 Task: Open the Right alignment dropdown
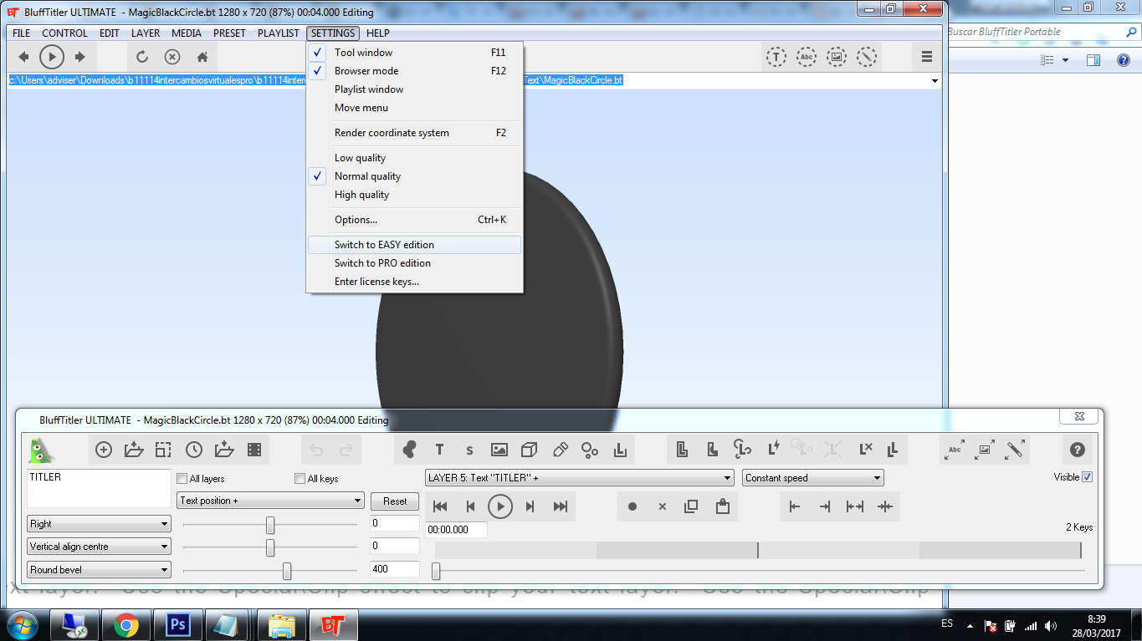point(99,524)
